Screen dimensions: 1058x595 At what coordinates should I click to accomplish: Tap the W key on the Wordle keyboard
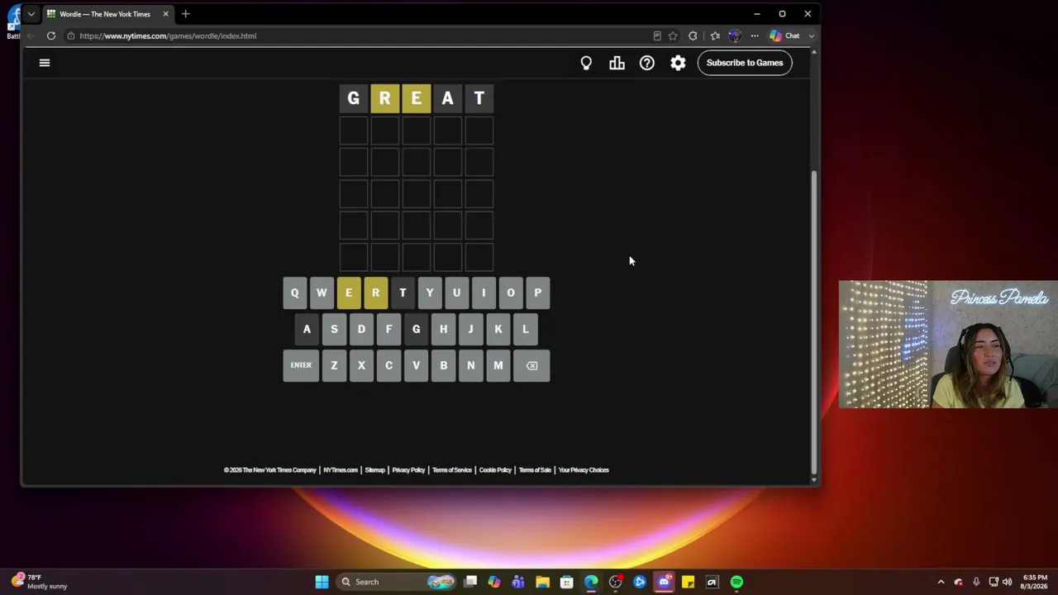tap(322, 293)
